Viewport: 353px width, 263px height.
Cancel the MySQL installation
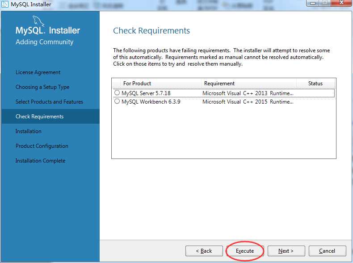(328, 251)
